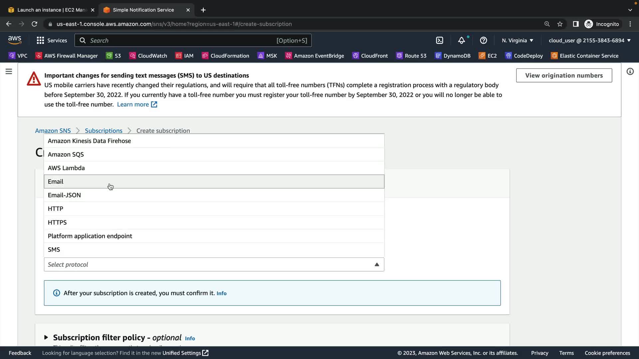
Task: Open the AWS CloudShell icon
Action: [x=439, y=41]
